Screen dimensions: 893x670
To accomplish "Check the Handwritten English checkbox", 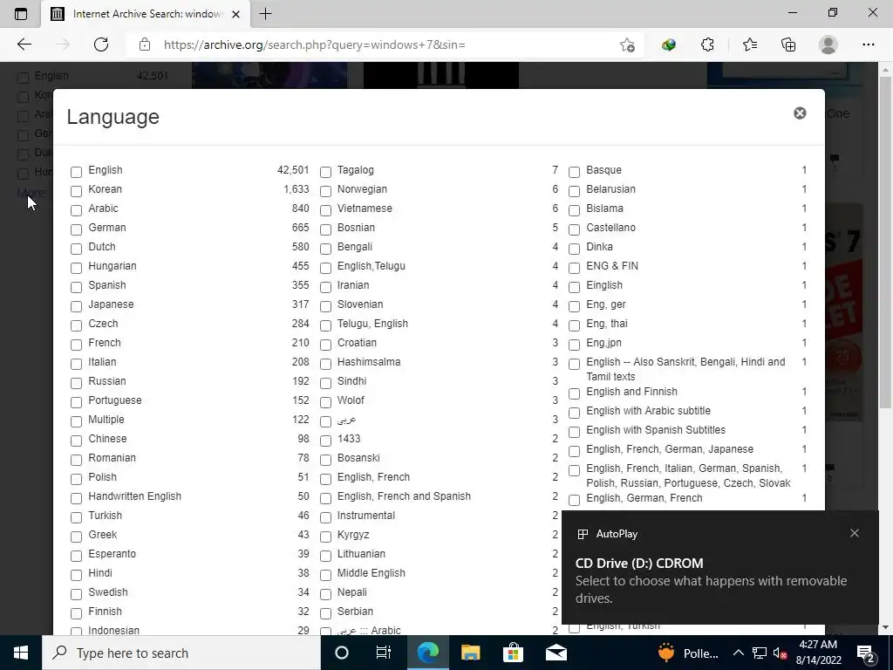I will pos(77,498).
